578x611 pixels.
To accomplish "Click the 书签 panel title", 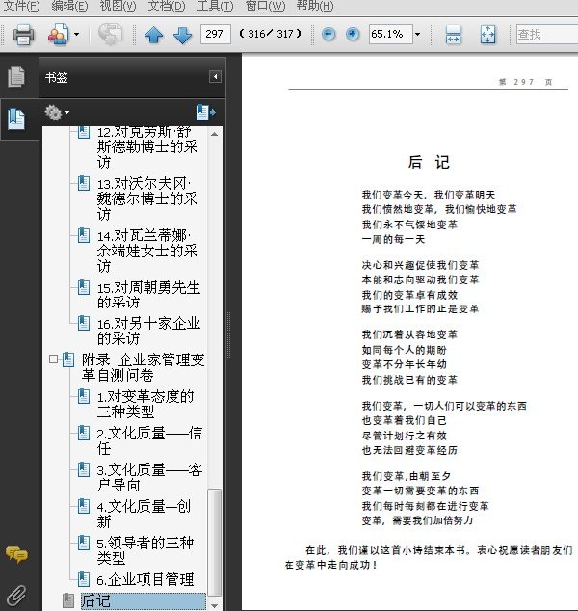I will (57, 77).
